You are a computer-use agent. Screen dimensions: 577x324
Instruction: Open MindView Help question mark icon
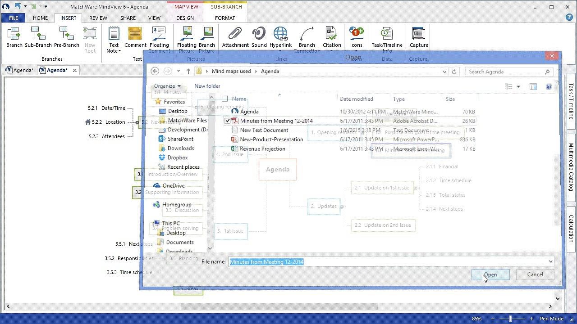click(569, 18)
